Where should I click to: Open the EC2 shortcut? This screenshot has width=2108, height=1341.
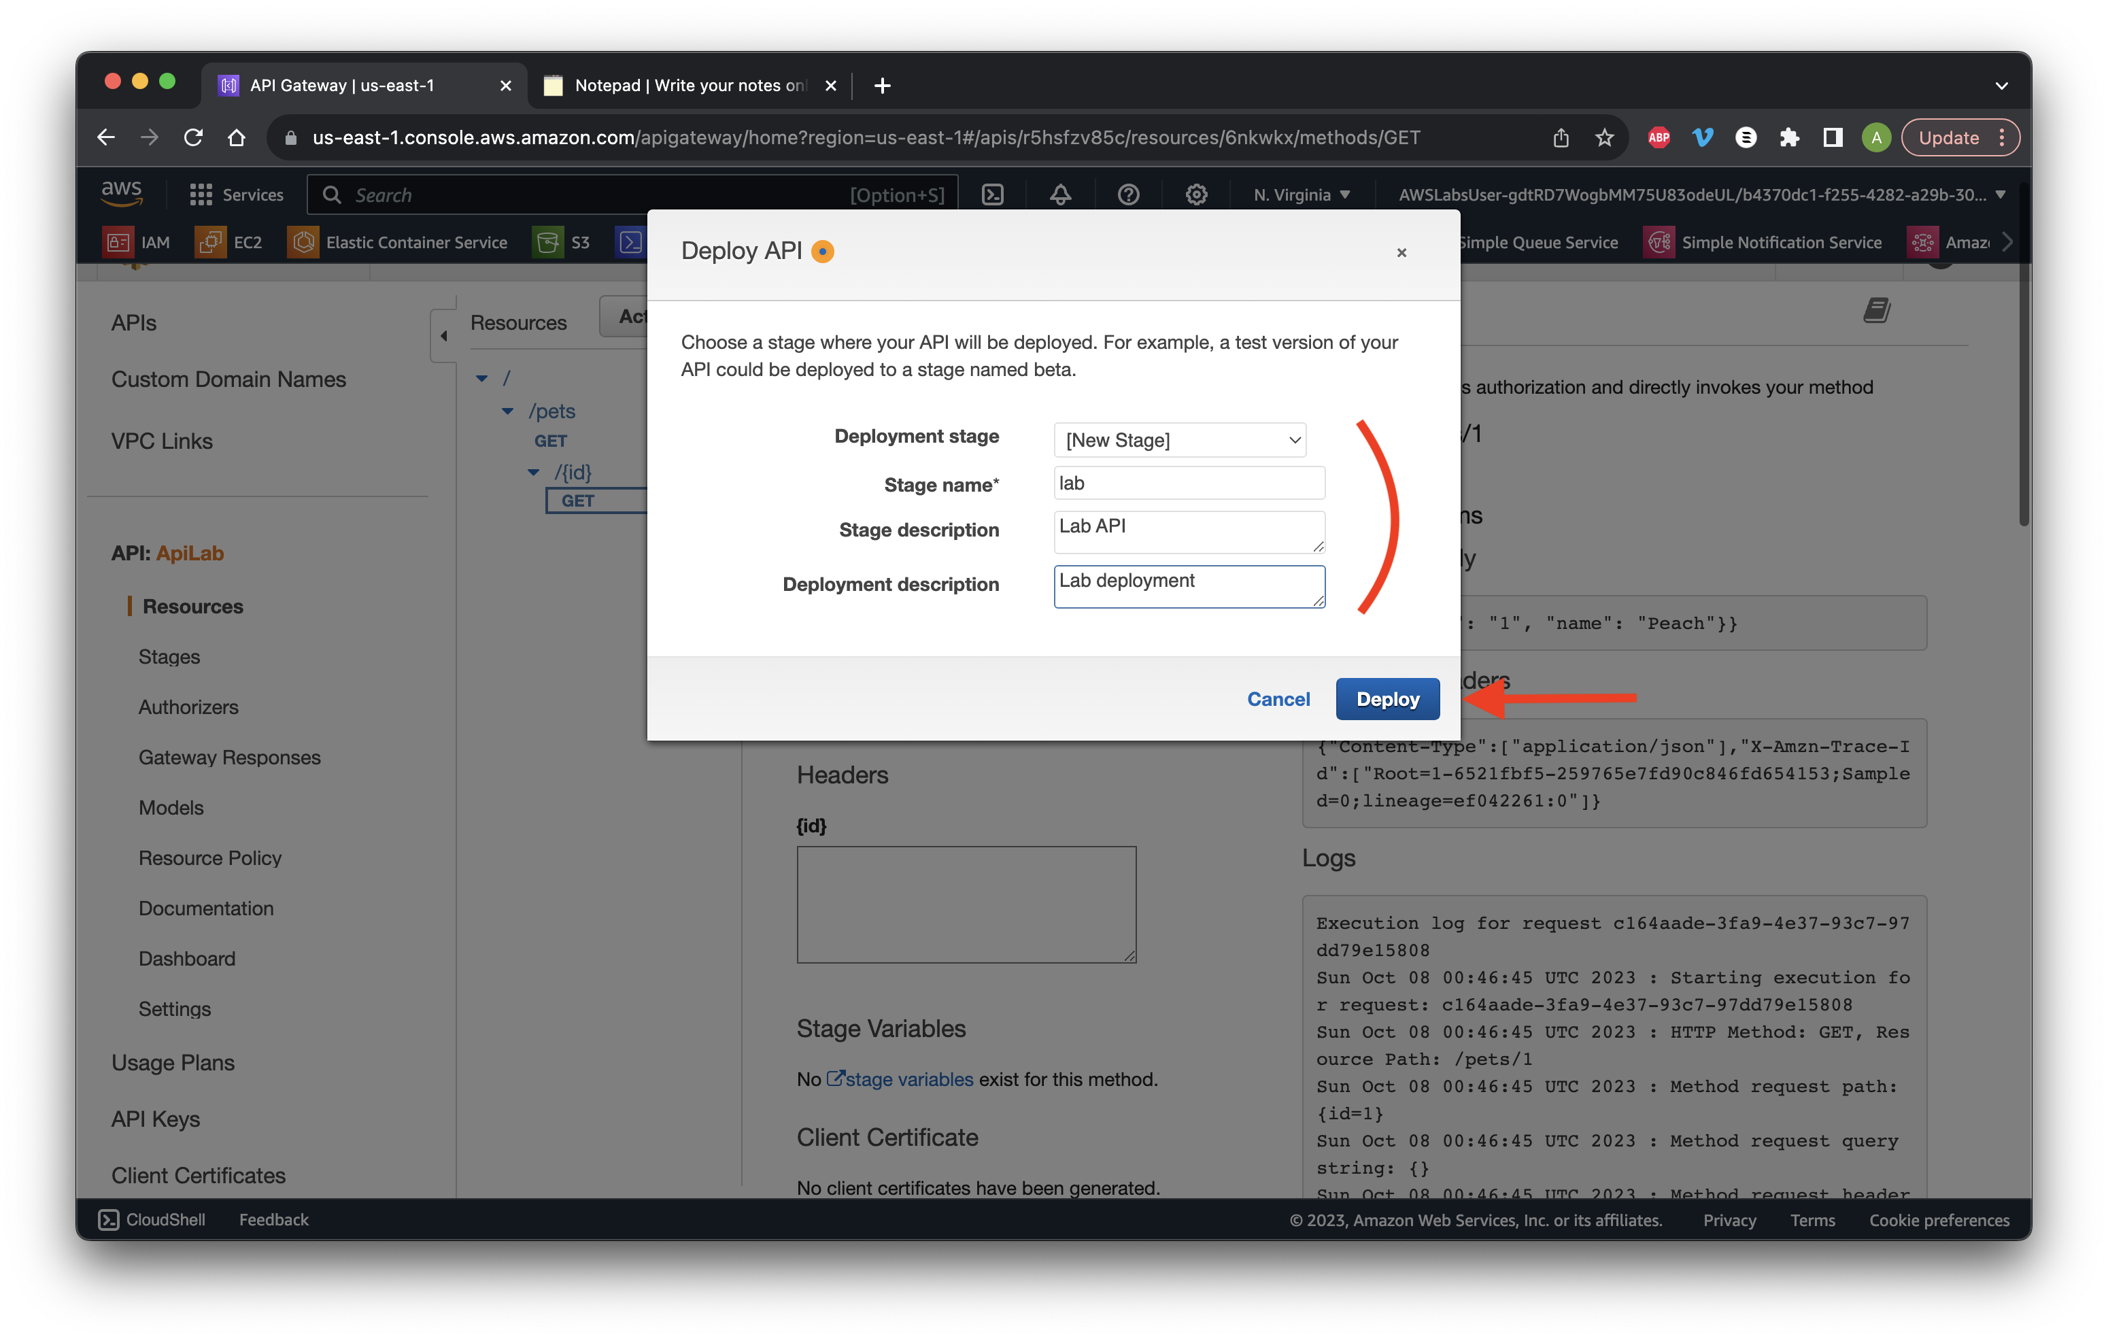click(x=229, y=241)
